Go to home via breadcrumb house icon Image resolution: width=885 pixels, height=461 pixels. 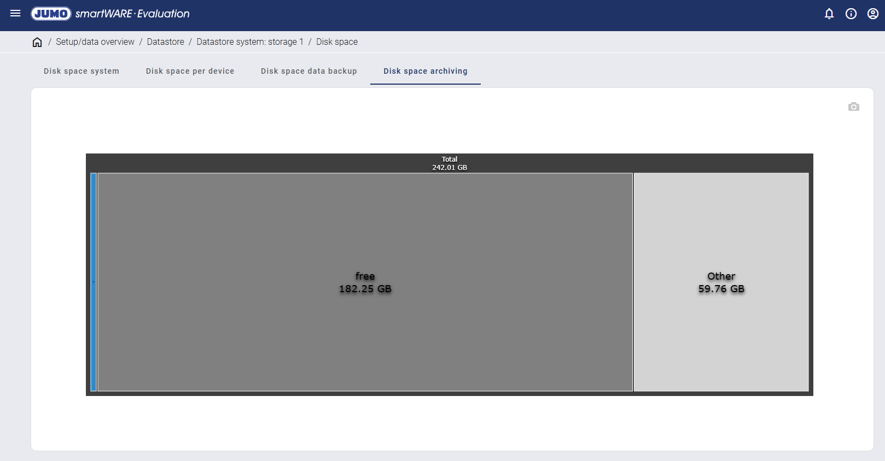point(37,42)
